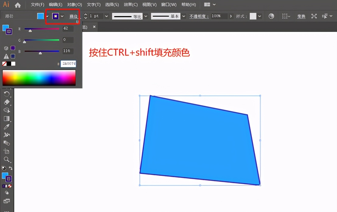Click the out of web color cube icon

pos(6,48)
